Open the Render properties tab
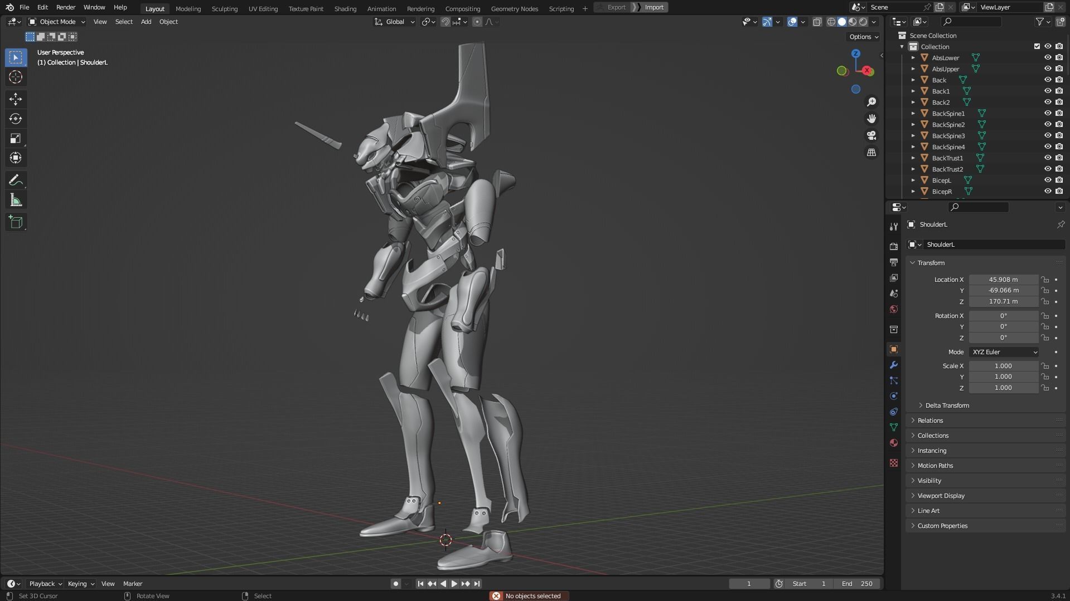 [x=894, y=246]
